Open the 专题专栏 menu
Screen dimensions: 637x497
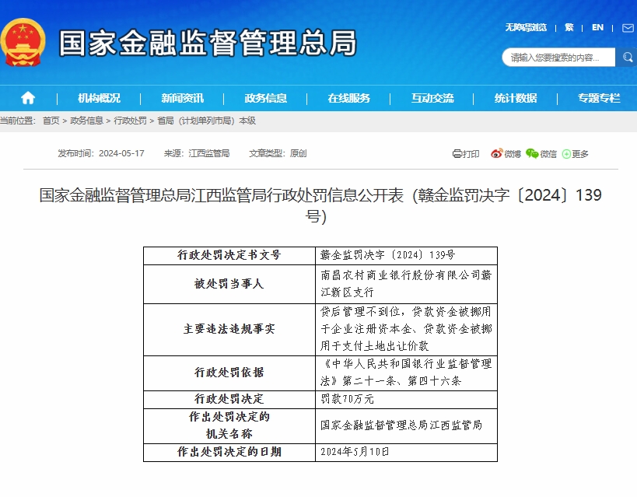tap(599, 98)
